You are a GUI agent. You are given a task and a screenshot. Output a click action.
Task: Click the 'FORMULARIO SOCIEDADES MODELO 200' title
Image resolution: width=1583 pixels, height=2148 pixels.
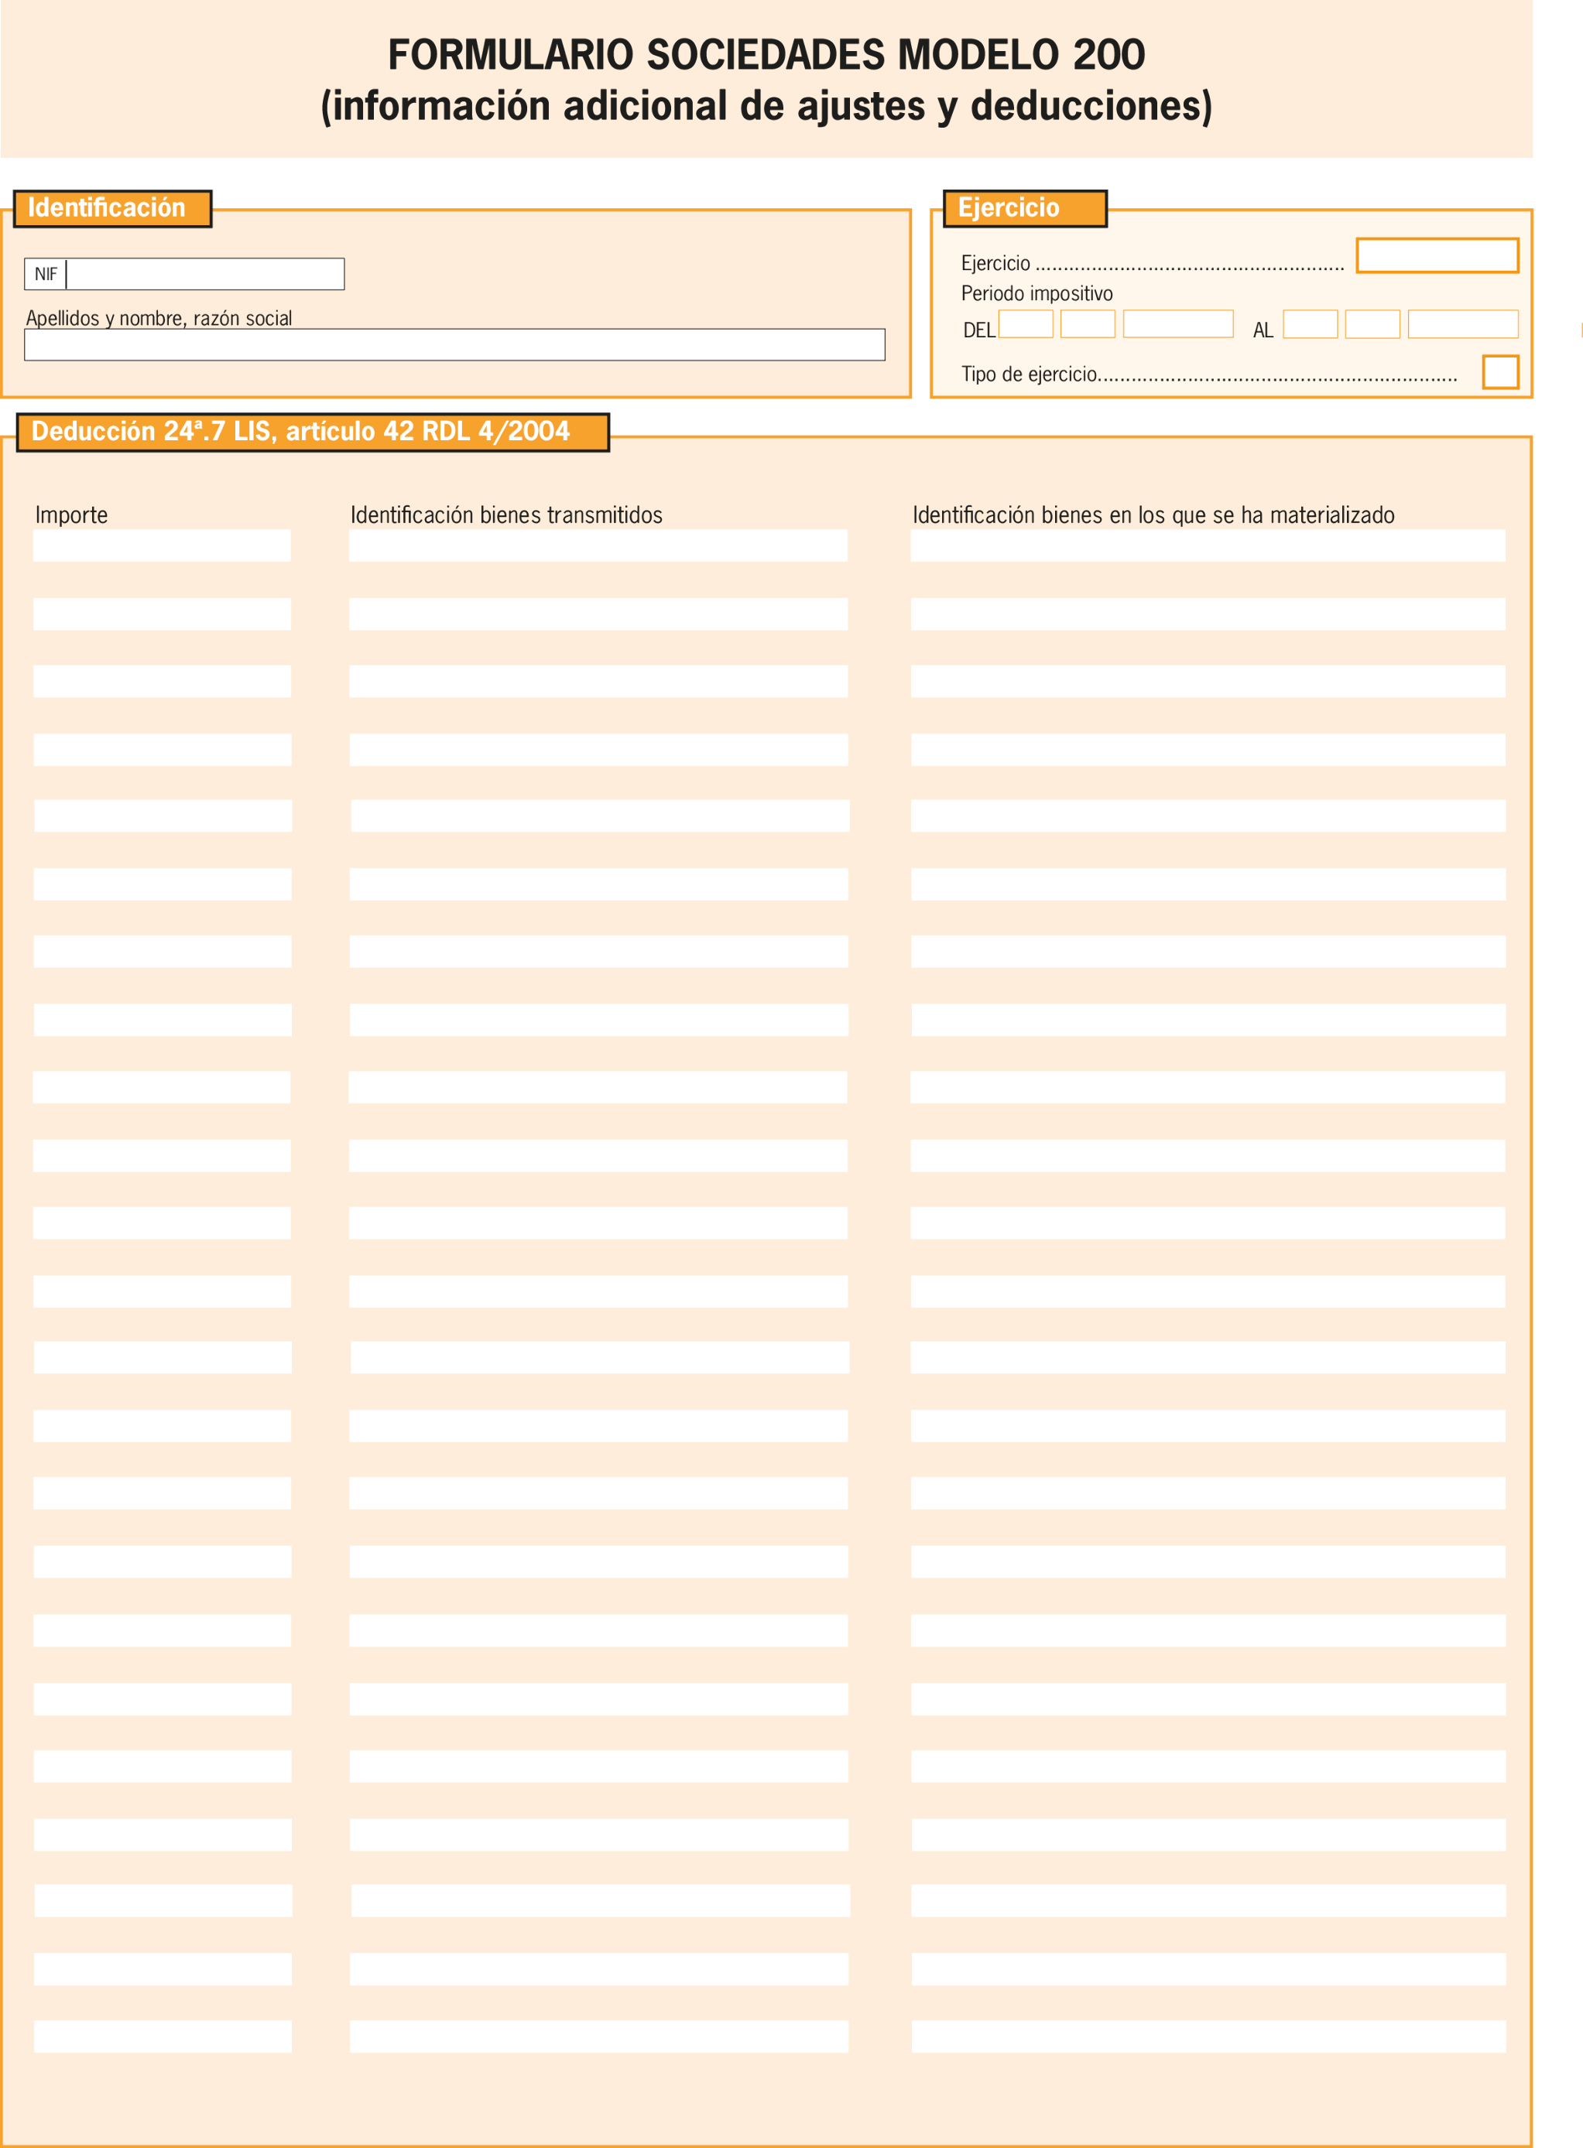(x=766, y=55)
